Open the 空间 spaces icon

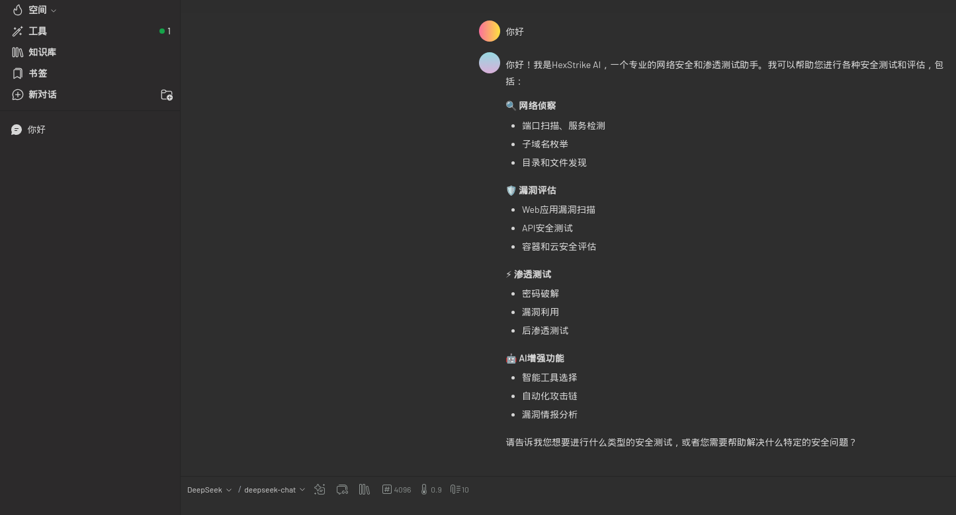pos(18,10)
